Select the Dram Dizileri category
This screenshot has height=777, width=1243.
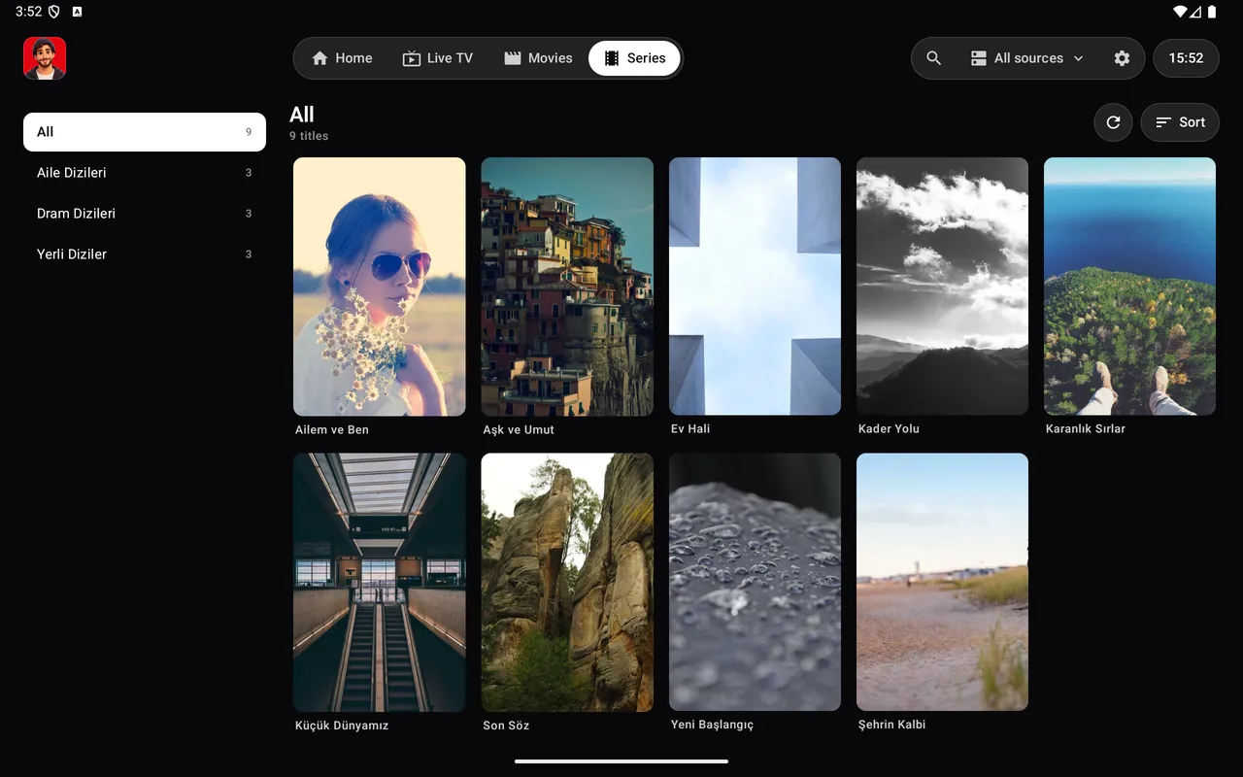click(x=145, y=214)
